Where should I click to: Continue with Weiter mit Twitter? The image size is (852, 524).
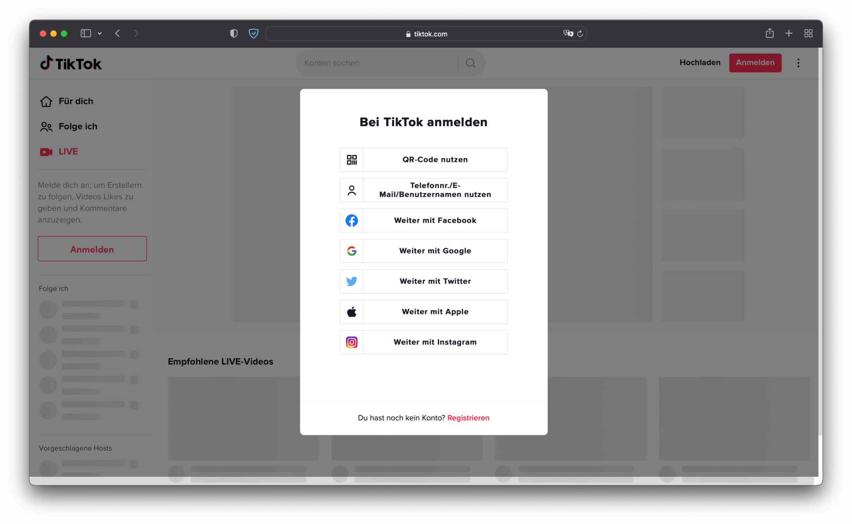pos(424,281)
